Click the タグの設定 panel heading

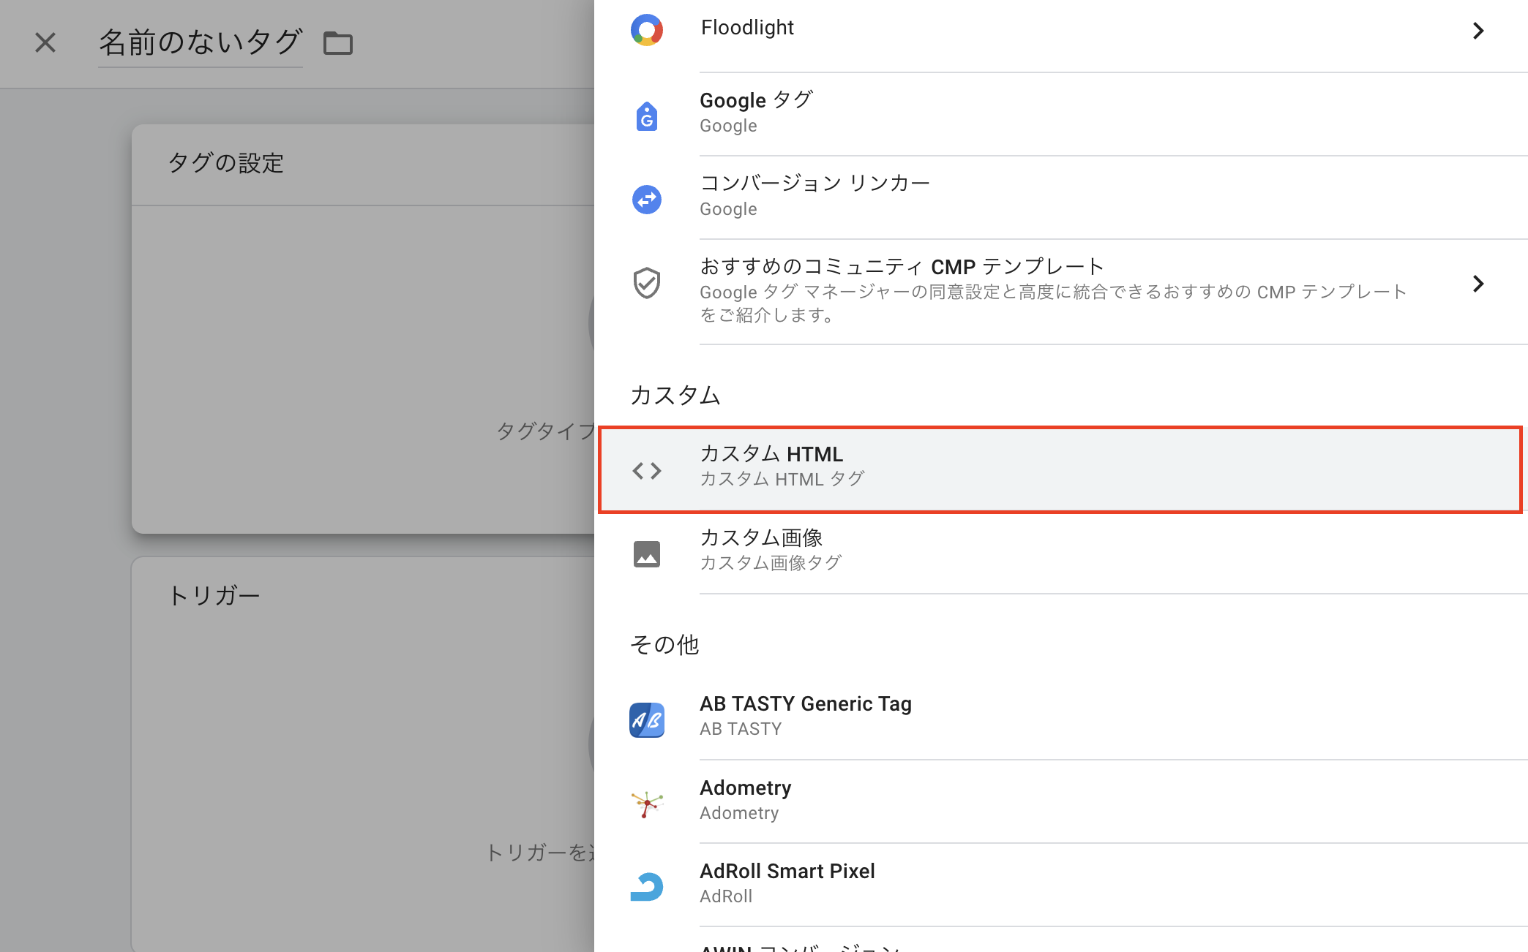pos(226,163)
